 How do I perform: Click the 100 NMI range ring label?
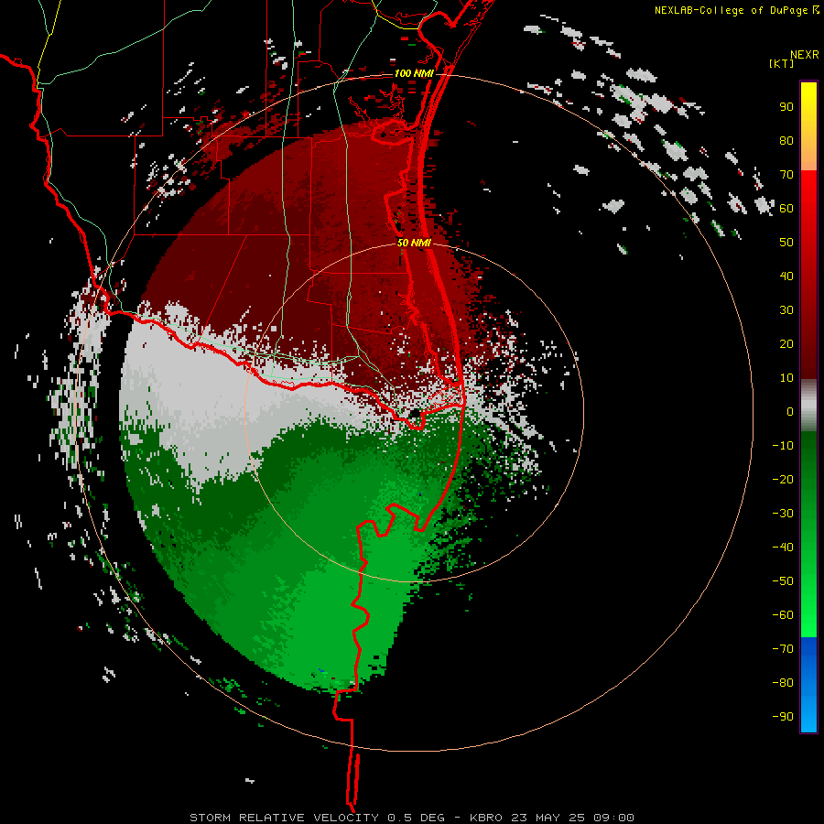click(414, 73)
